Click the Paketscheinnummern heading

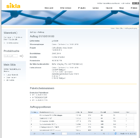(42, 88)
